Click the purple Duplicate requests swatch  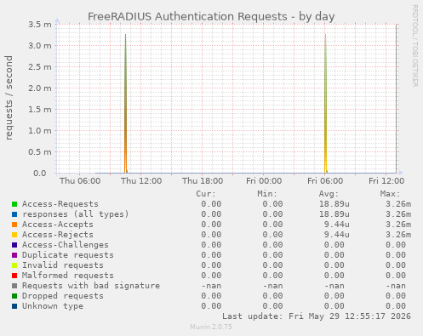(14, 255)
